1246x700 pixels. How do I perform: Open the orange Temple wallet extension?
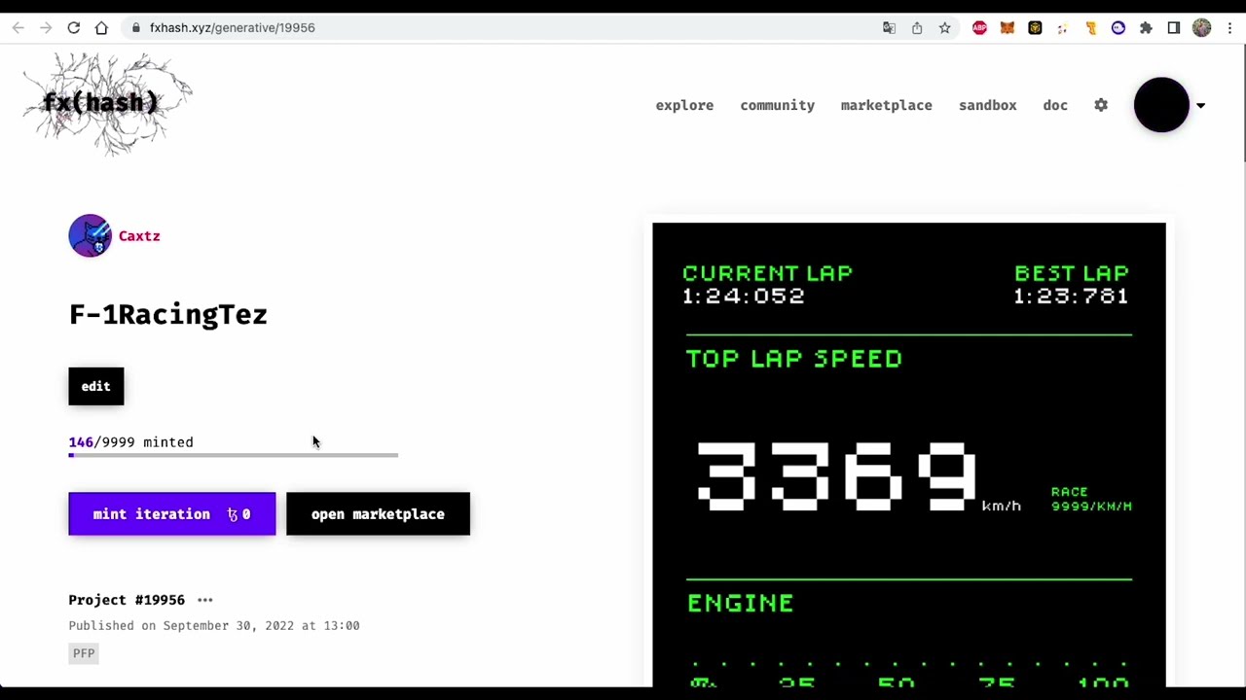tap(1091, 28)
